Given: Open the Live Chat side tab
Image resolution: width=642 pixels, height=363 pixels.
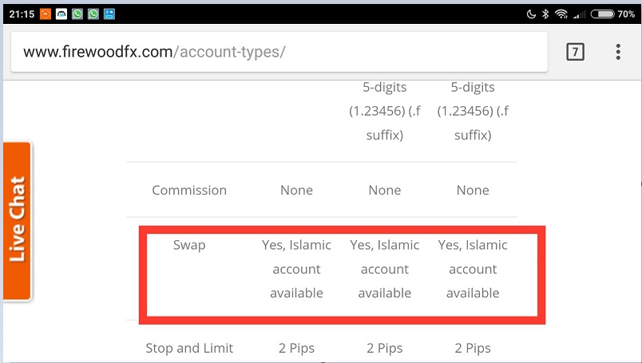Looking at the screenshot, I should coord(17,220).
